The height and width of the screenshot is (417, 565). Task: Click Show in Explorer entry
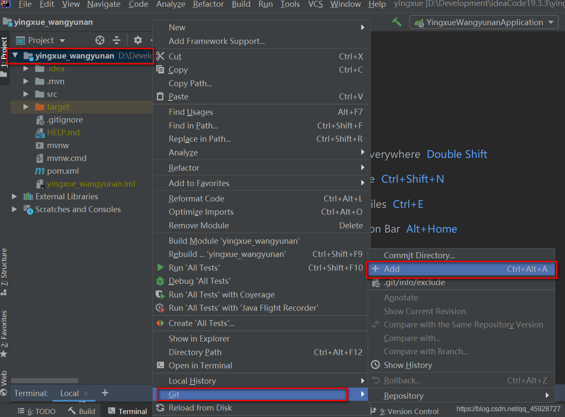point(261,338)
